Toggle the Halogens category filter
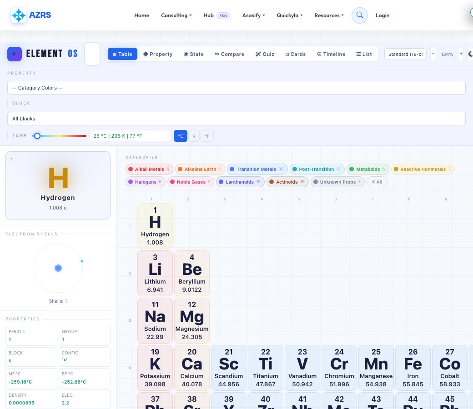This screenshot has height=409, width=473. pyautogui.click(x=146, y=182)
